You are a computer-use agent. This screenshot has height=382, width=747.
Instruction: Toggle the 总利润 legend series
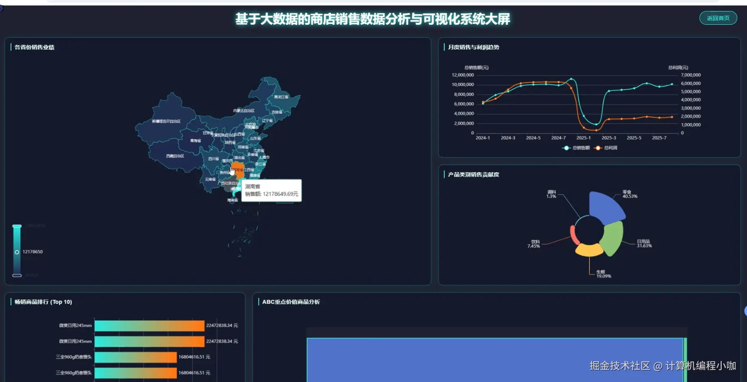pos(606,148)
